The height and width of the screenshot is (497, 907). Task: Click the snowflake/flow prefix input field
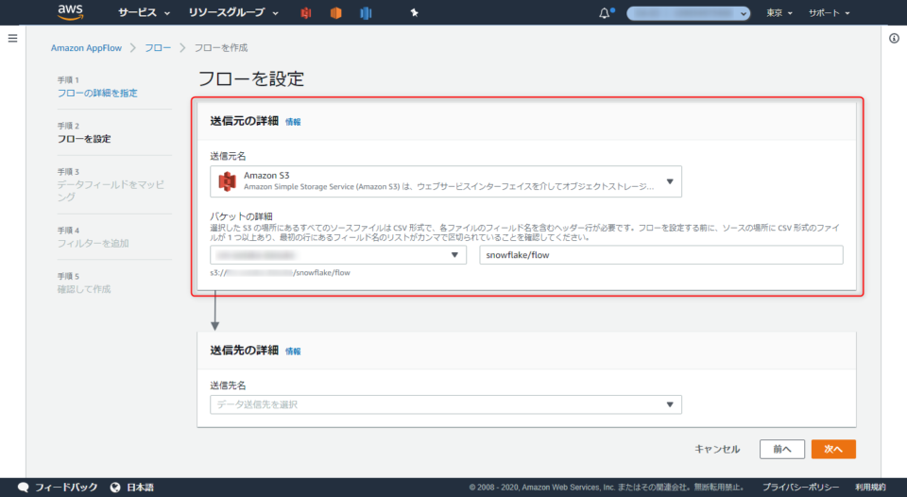pos(661,255)
